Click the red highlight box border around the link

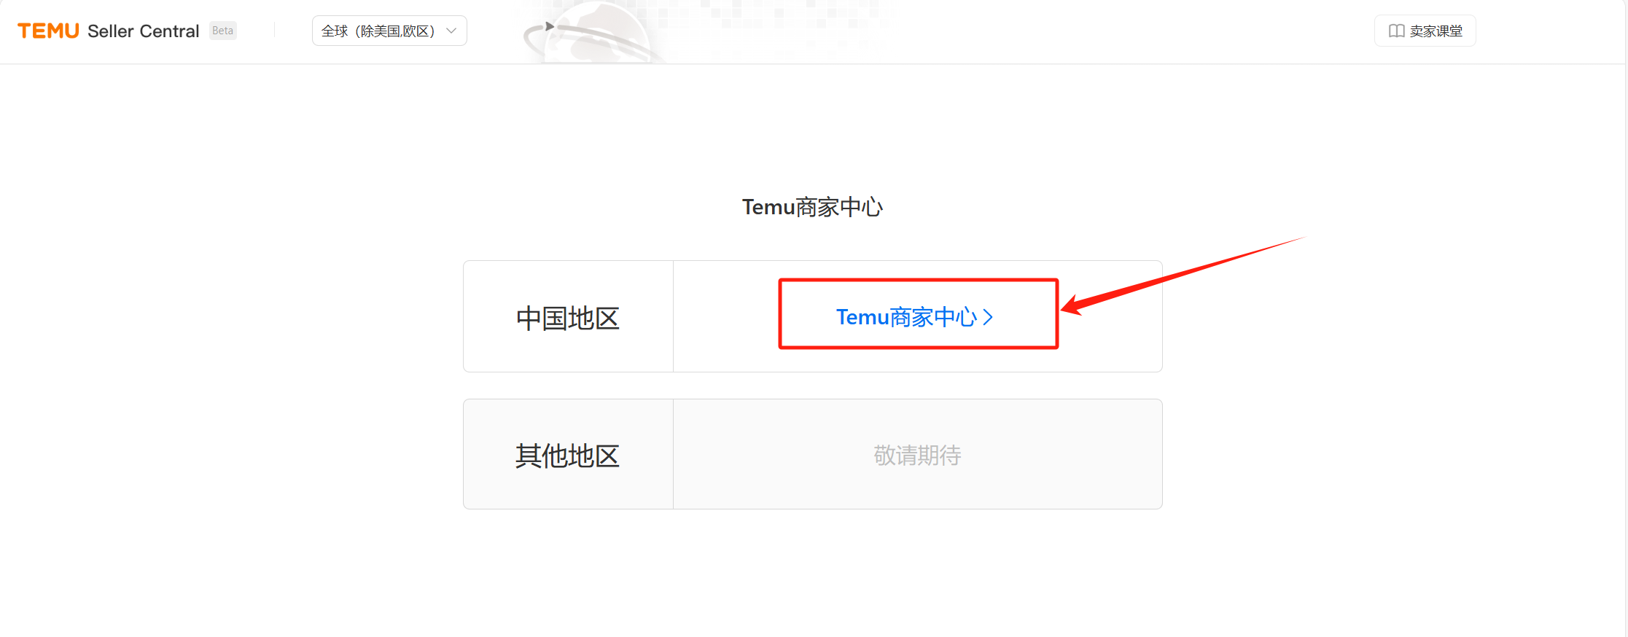(919, 281)
